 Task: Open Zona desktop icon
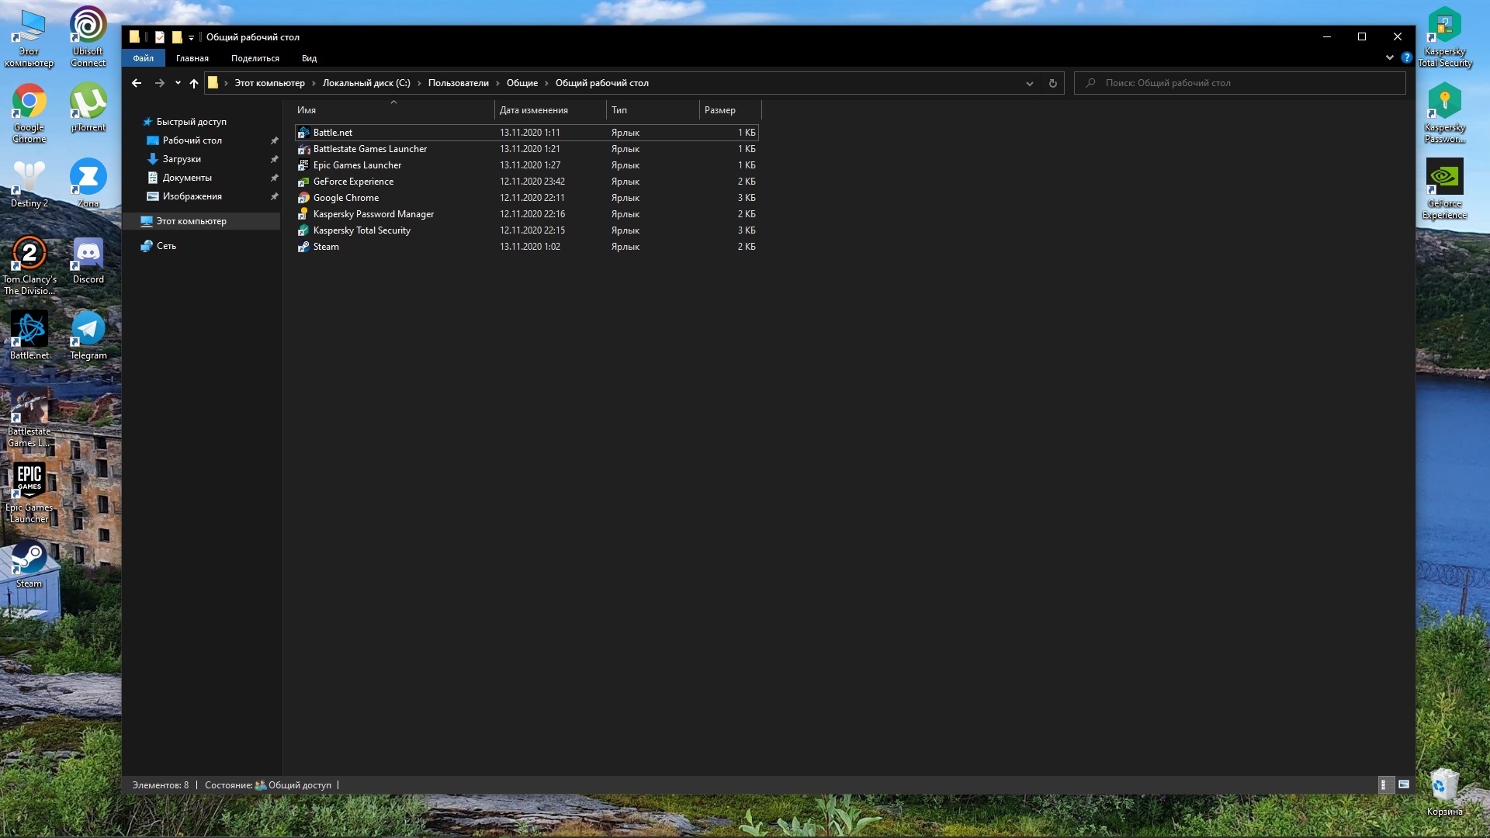click(x=88, y=183)
